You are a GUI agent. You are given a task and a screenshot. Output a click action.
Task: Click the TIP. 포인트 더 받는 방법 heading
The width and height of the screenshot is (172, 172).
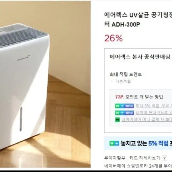[139, 97]
